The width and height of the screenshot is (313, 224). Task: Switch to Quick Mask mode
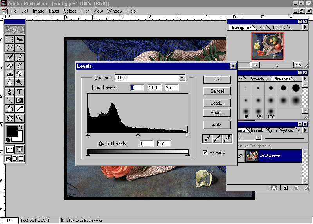tap(19, 149)
